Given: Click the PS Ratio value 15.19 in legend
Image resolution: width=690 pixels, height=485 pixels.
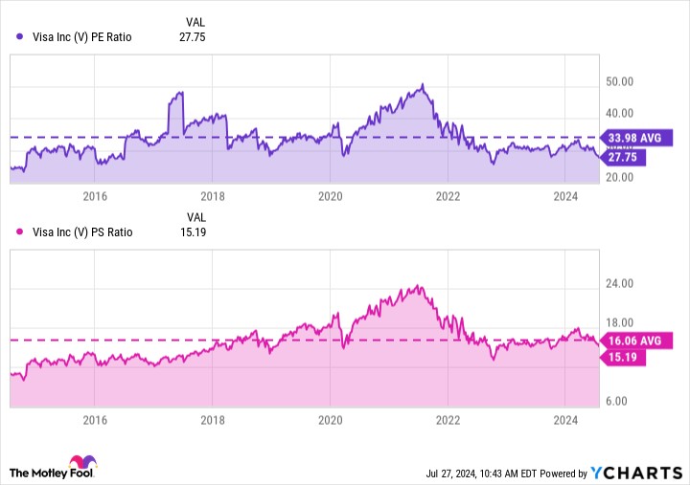Looking at the screenshot, I should point(193,231).
